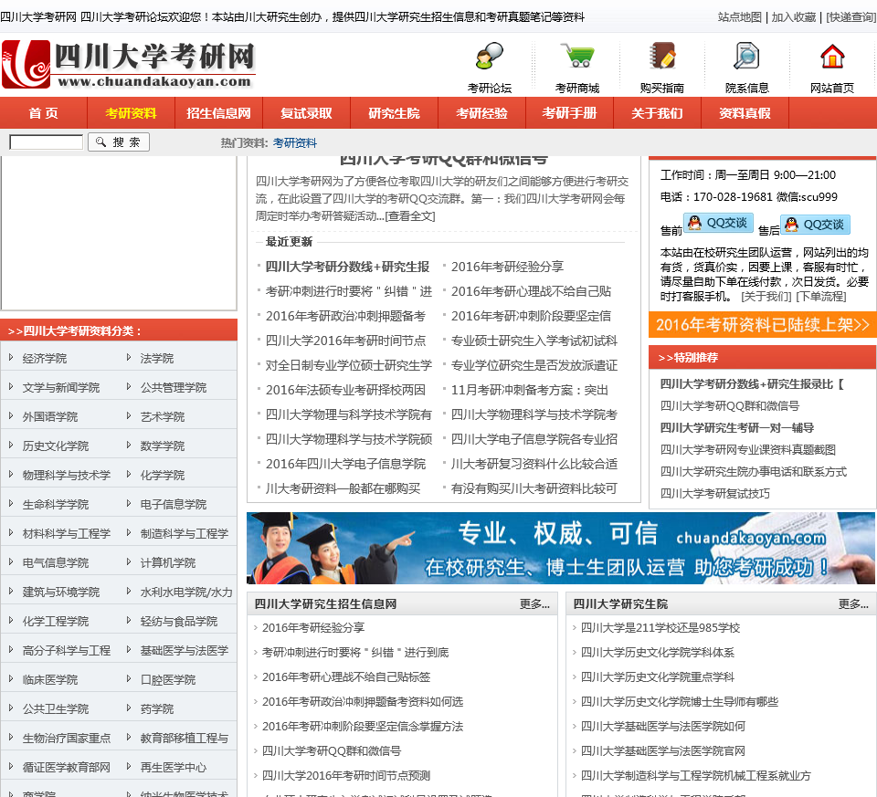Click the hot-resource link 考研资料
This screenshot has height=797, width=877.
click(x=295, y=143)
